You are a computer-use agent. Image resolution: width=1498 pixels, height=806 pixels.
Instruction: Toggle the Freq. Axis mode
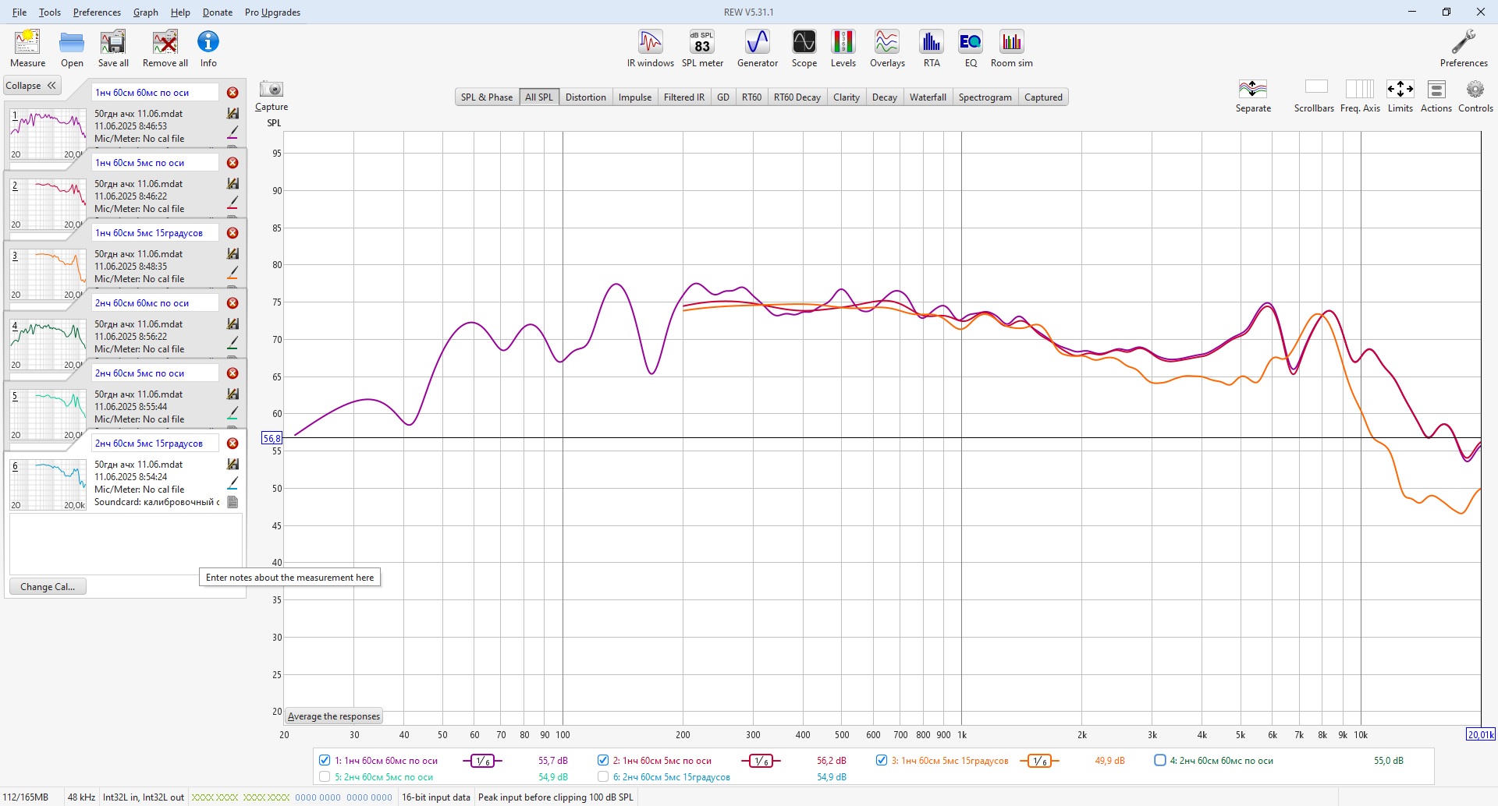(1360, 97)
